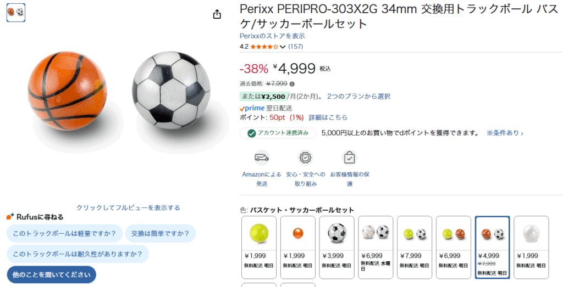Image resolution: width=563 pixels, height=287 pixels.
Task: Open the 2つのプランから選択 plan selector
Action: 358,96
